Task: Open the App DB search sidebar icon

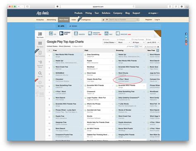Action: tap(40, 73)
